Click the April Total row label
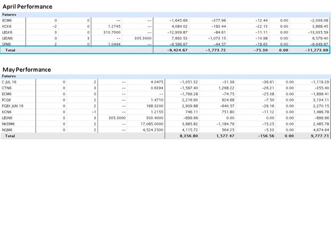 coord(10,50)
